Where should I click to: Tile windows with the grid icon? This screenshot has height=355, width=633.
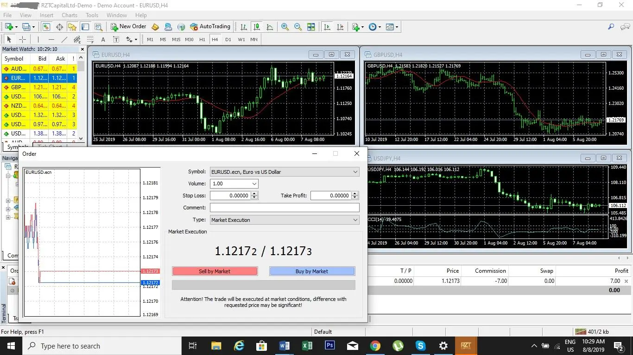coord(311,27)
